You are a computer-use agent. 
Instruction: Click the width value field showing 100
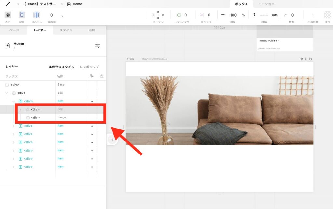tap(233, 15)
